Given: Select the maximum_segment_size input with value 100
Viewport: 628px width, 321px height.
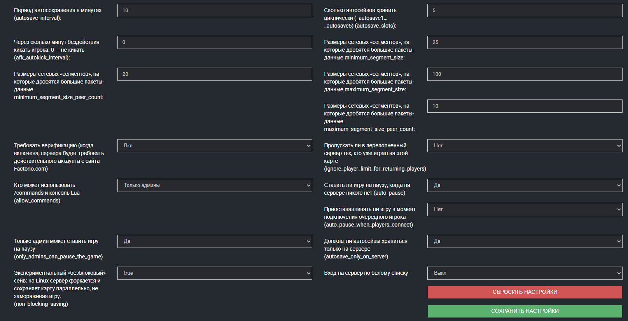Looking at the screenshot, I should [524, 74].
